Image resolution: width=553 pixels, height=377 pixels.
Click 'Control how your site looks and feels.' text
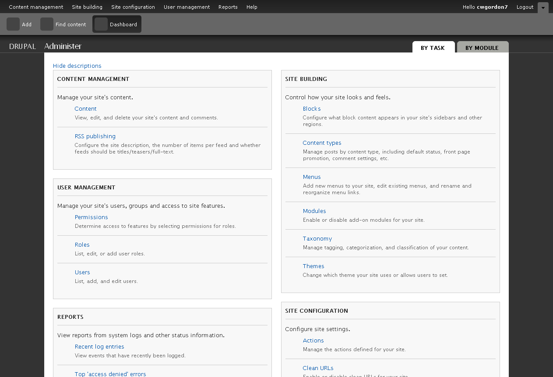pos(338,97)
